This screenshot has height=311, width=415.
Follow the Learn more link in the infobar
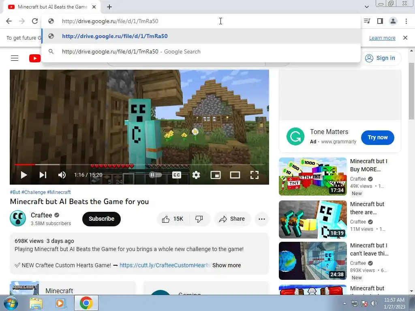[x=382, y=38]
